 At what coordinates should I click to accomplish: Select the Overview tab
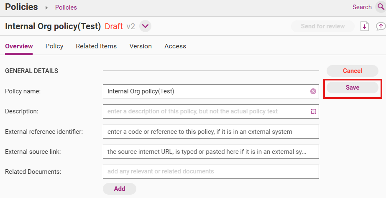click(19, 46)
